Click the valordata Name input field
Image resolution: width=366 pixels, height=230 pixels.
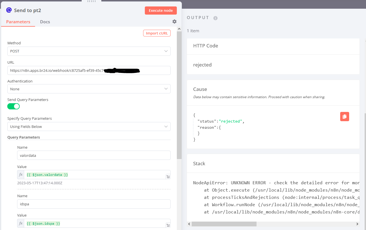coord(94,155)
